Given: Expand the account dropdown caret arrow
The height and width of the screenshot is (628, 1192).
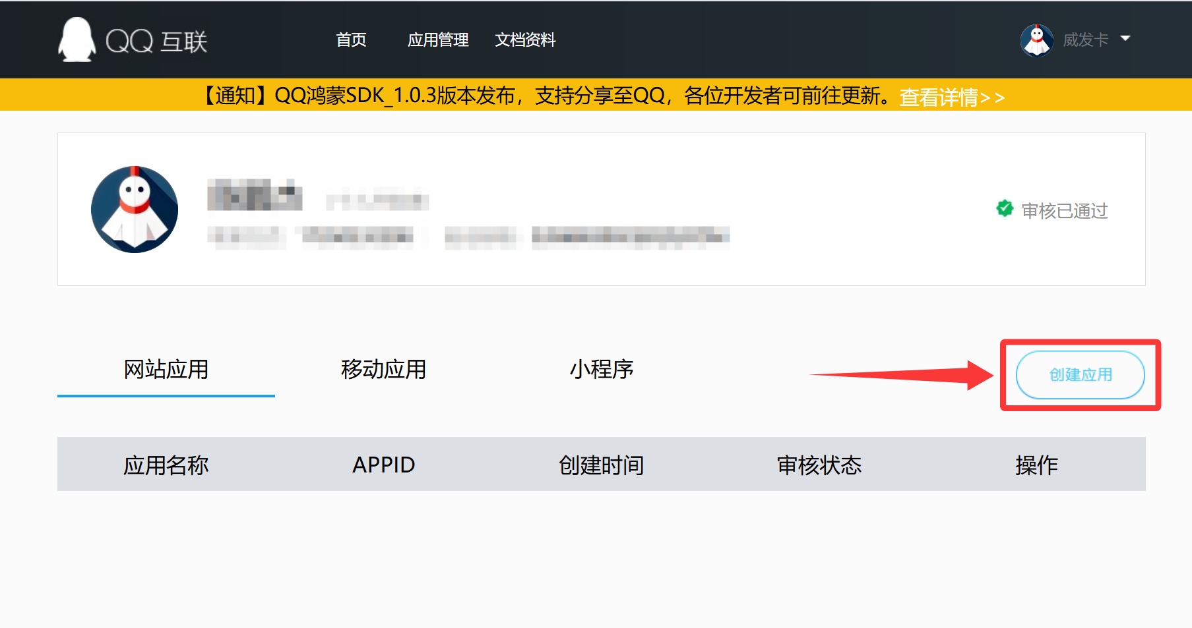Looking at the screenshot, I should [x=1125, y=39].
